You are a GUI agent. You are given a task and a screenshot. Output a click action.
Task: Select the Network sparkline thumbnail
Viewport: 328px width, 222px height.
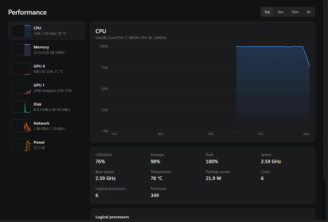[21, 126]
